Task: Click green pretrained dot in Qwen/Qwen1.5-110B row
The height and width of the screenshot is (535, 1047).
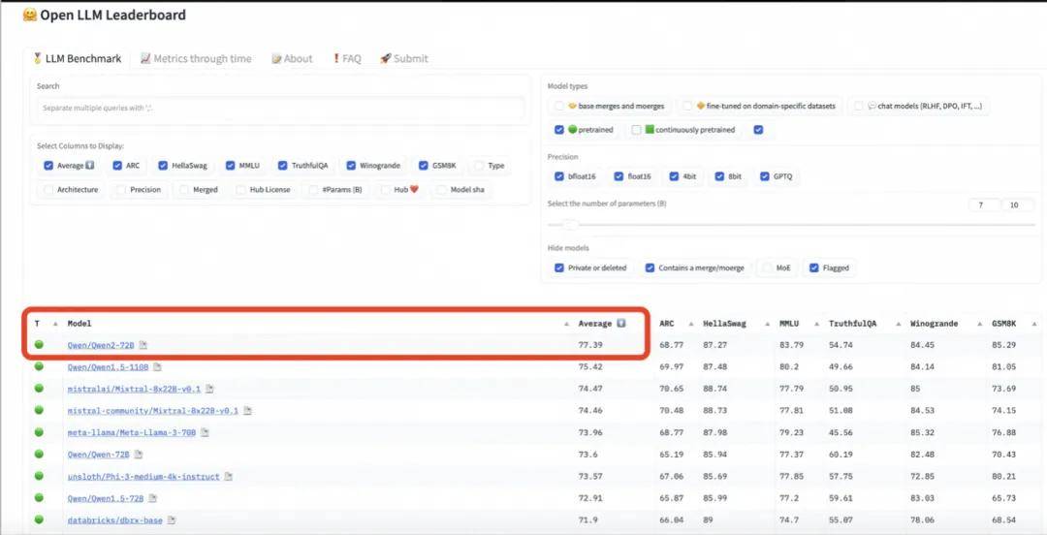Action: click(39, 366)
